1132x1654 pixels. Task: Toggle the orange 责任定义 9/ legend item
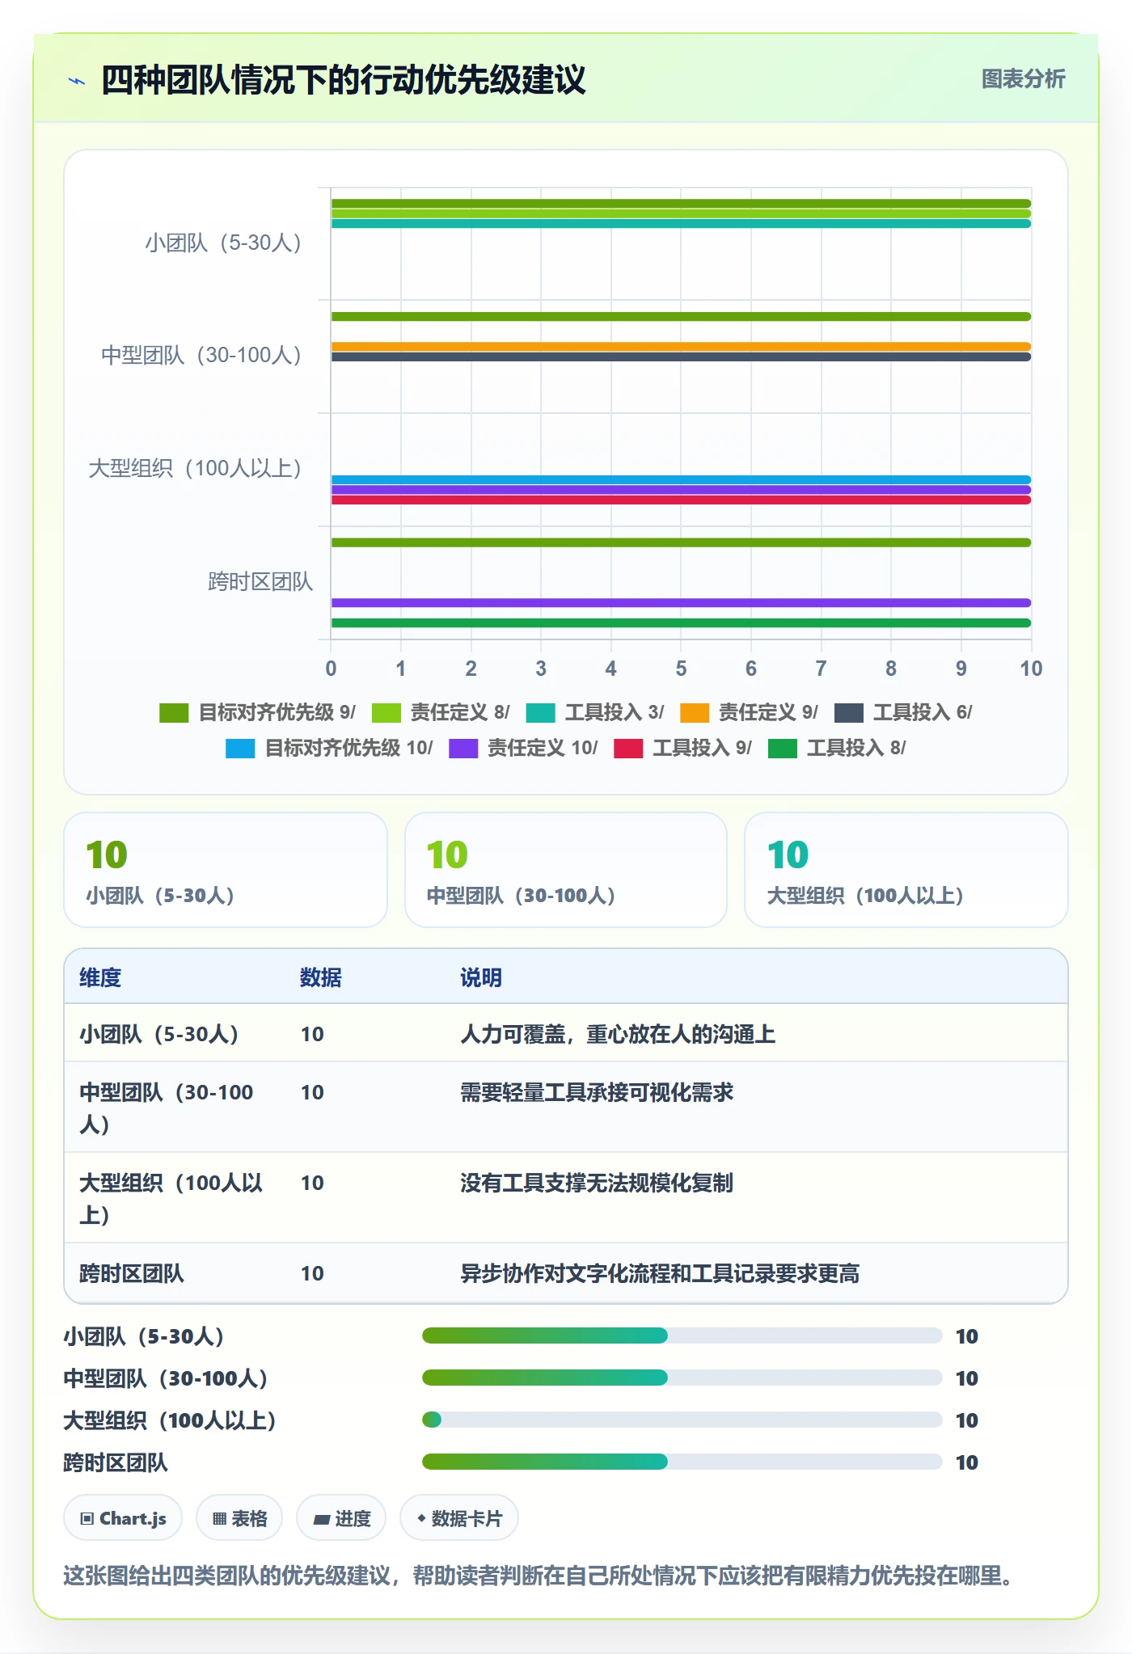pyautogui.click(x=749, y=712)
